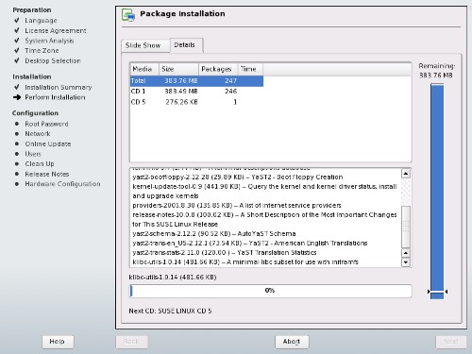The width and height of the screenshot is (472, 354).
Task: Click the Media column header
Action: 144,69
